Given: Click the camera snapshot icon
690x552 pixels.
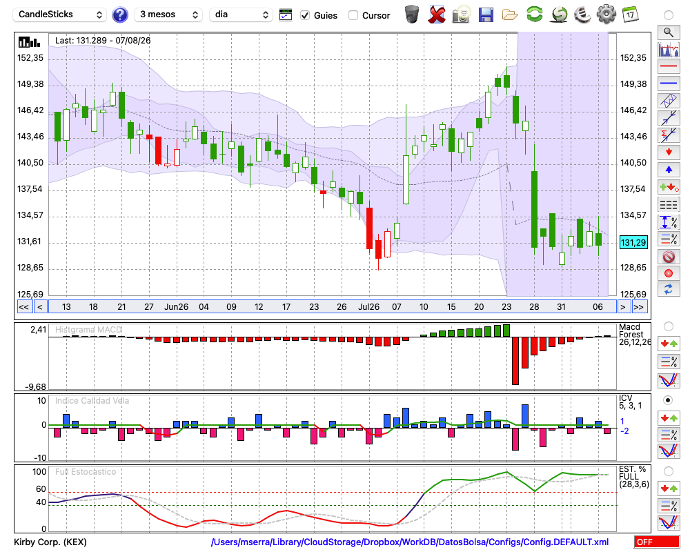Looking at the screenshot, I should click(x=461, y=14).
